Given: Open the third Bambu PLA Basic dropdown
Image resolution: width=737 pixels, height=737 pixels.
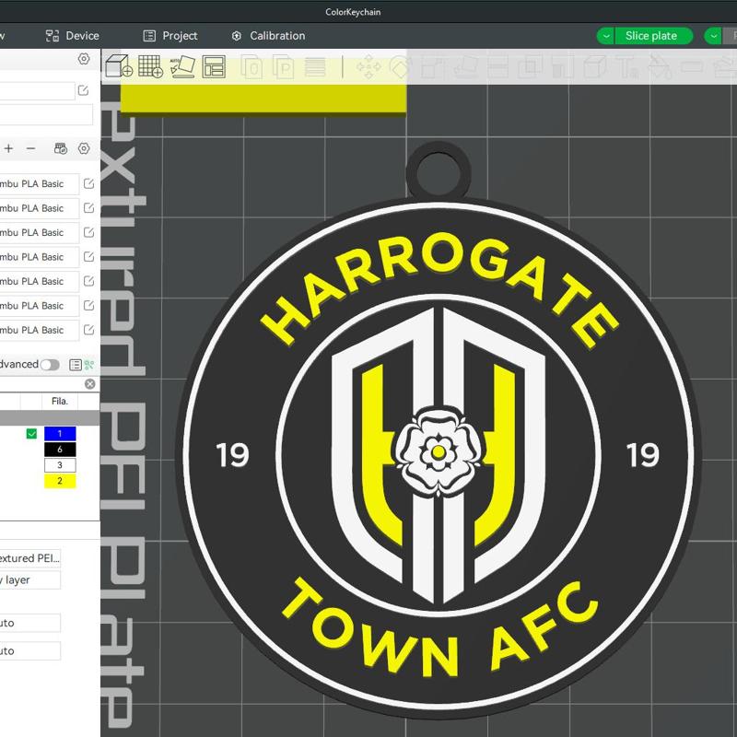Looking at the screenshot, I should pos(40,233).
